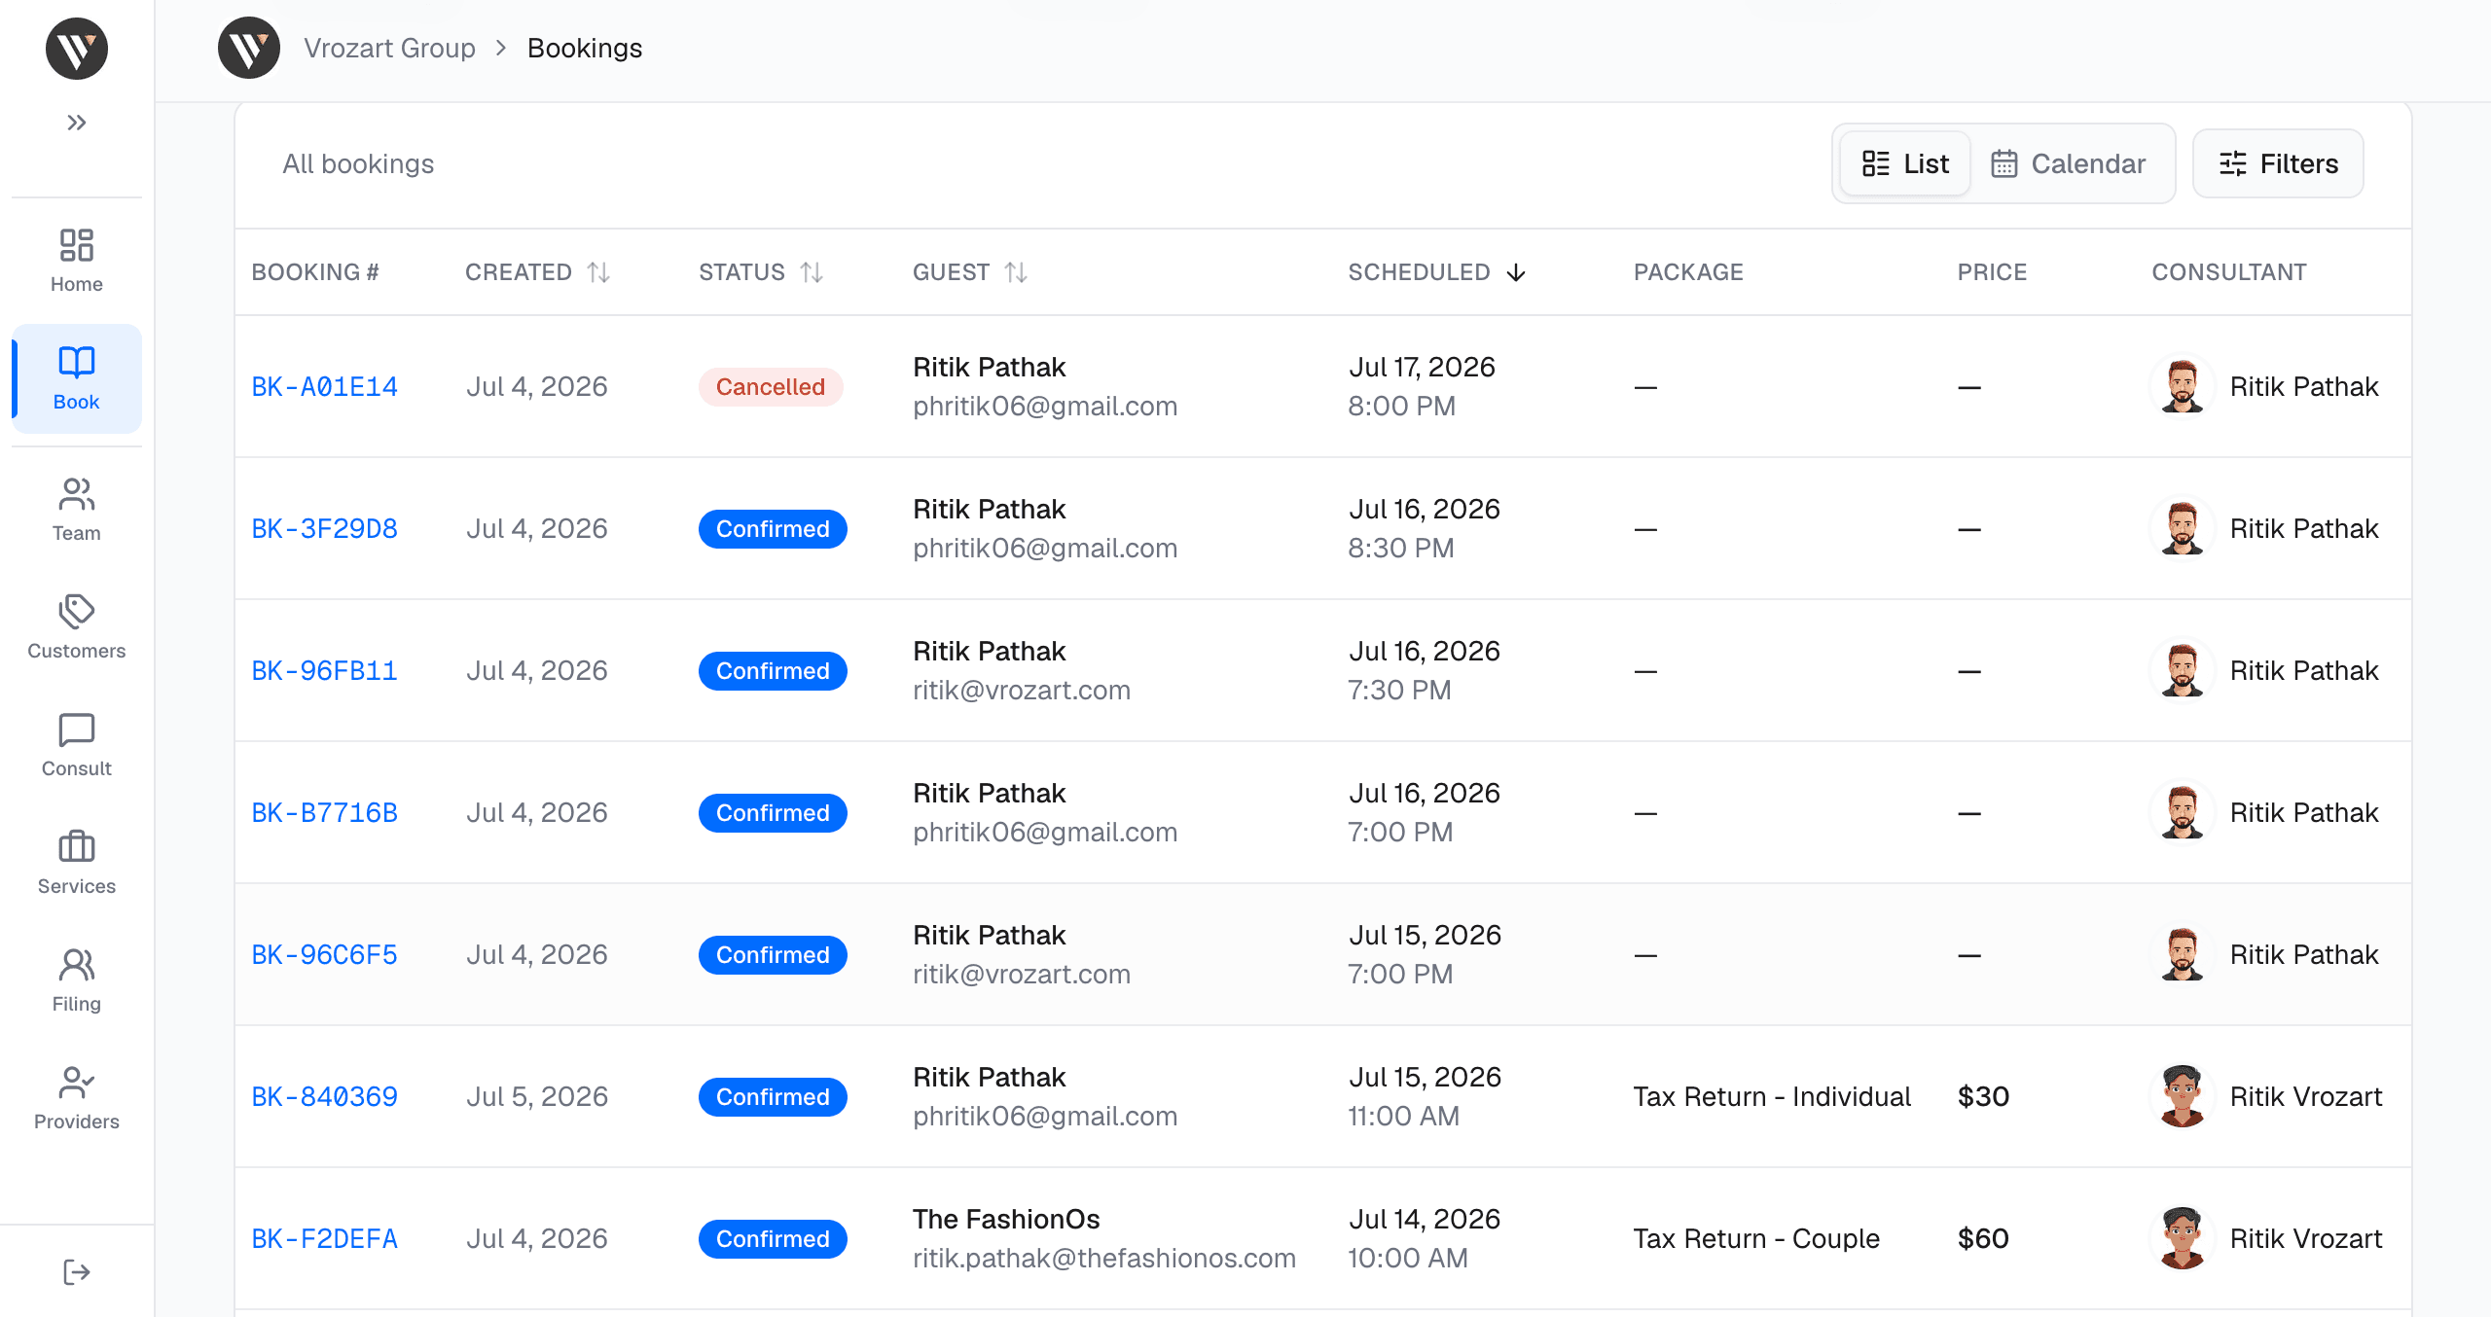This screenshot has height=1317, width=2491.
Task: Click Jul 5, 2026 created date
Action: click(537, 1097)
